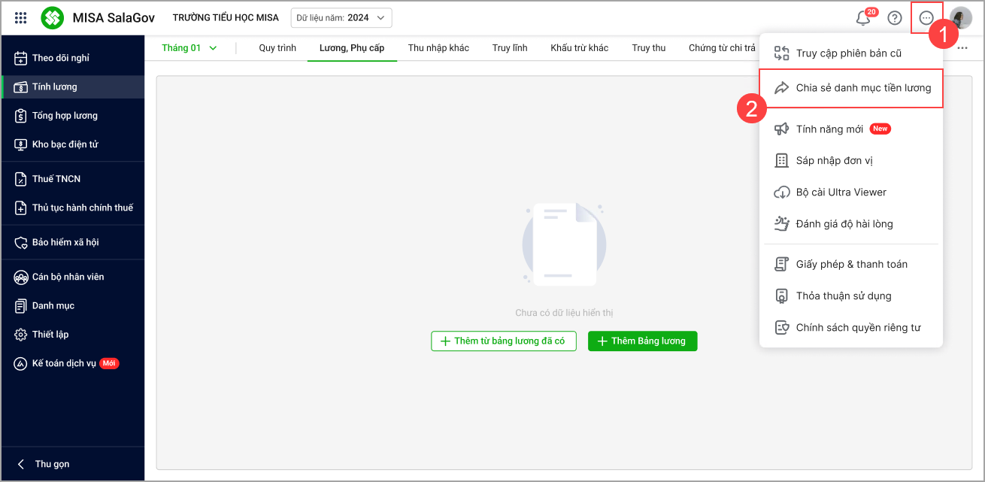985x482 pixels.
Task: Click the Bảo hiểm xã hội shield icon
Action: (x=21, y=242)
